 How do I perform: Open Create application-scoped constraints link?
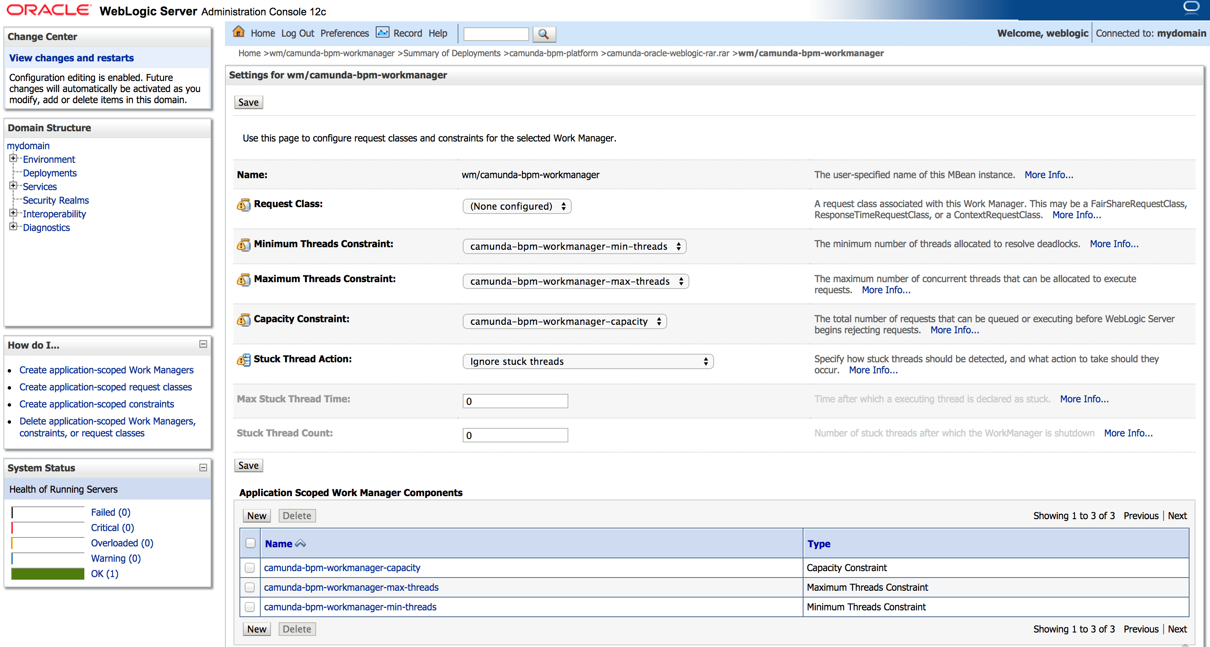(97, 404)
